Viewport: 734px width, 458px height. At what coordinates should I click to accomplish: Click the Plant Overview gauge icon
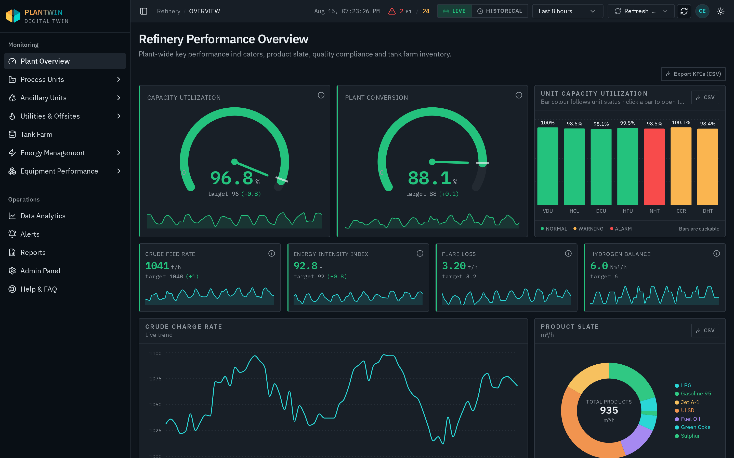coord(12,61)
